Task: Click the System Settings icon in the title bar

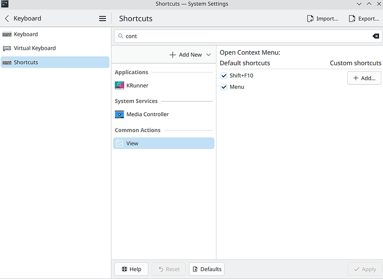Action: tap(4, 4)
